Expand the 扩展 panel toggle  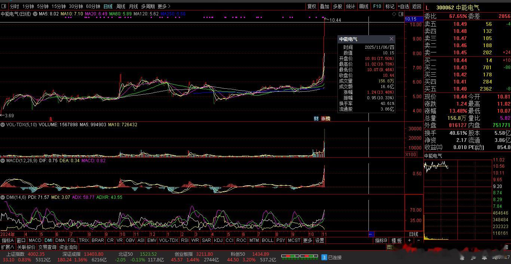pos(7,247)
